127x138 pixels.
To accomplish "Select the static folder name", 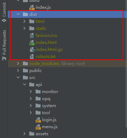I will pyautogui.click(x=41, y=28).
